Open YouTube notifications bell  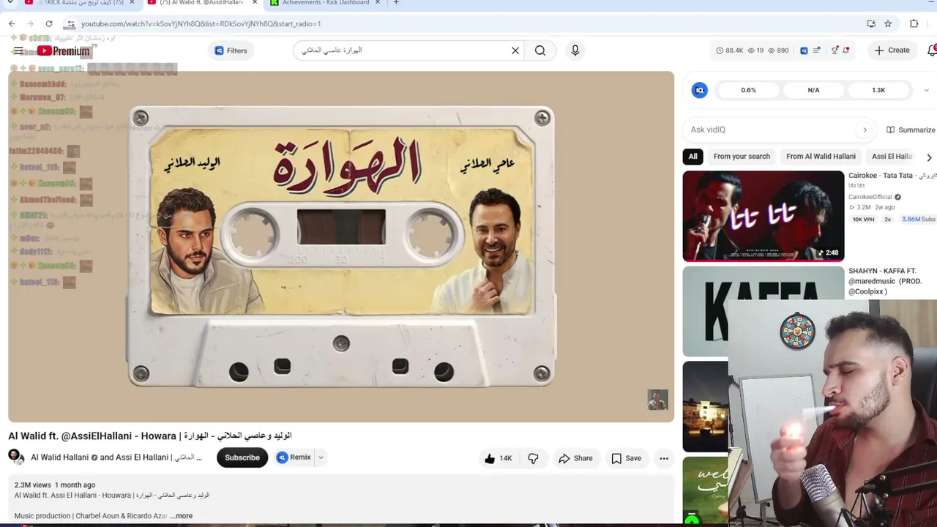click(932, 51)
